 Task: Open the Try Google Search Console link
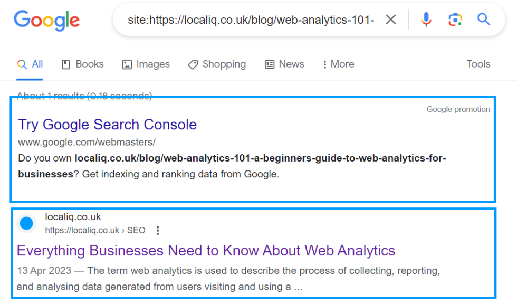coord(108,125)
